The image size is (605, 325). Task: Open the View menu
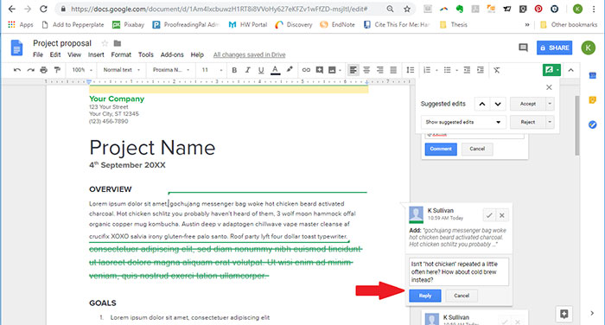(74, 54)
